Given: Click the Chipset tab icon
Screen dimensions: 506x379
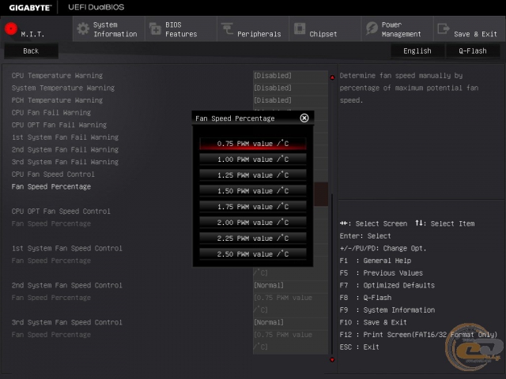Looking at the screenshot, I should (x=300, y=28).
